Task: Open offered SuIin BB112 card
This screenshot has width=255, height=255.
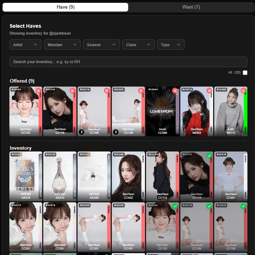Action: tap(231, 111)
